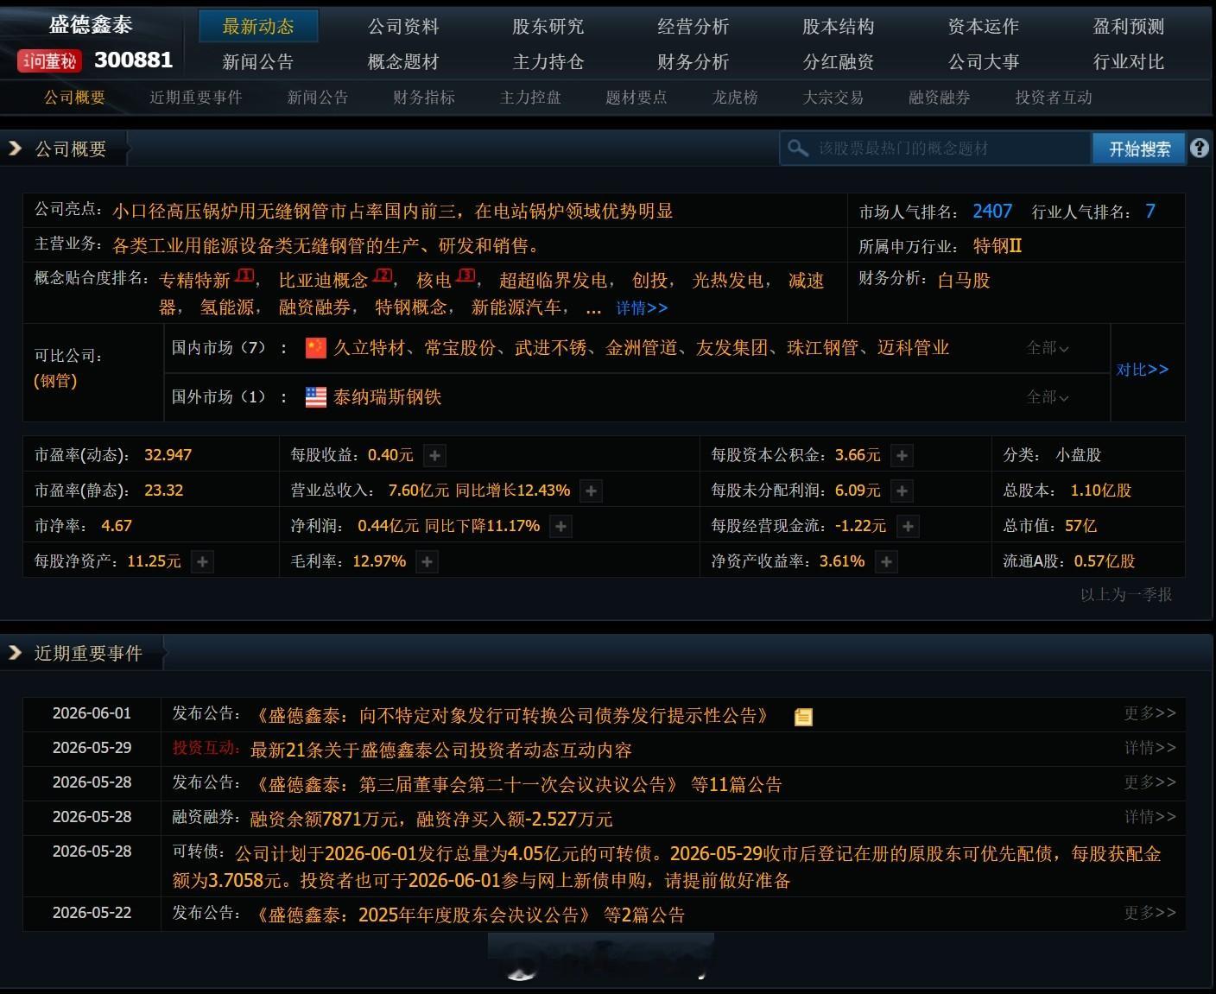Open the help question mark icon
This screenshot has height=994, width=1216.
[x=1200, y=148]
